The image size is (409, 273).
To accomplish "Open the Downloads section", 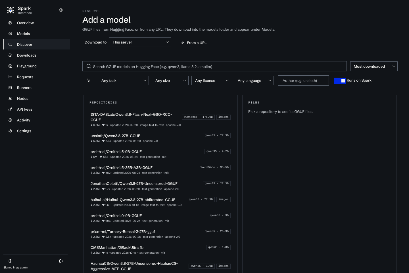I will 37,55.
